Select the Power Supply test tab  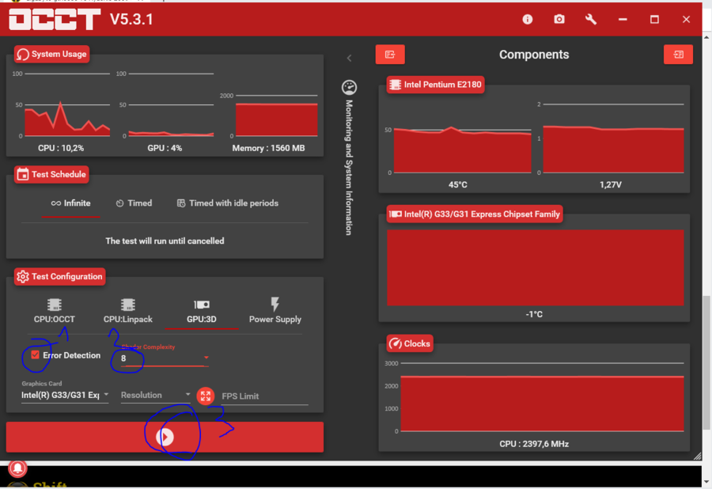tap(275, 311)
